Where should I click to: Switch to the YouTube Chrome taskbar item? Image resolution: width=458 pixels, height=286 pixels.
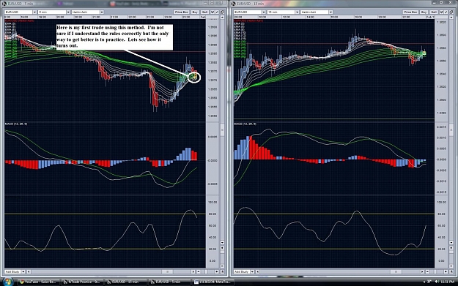coord(38,282)
